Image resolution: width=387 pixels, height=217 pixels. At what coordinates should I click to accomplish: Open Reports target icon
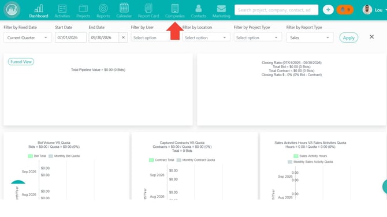pyautogui.click(x=103, y=9)
